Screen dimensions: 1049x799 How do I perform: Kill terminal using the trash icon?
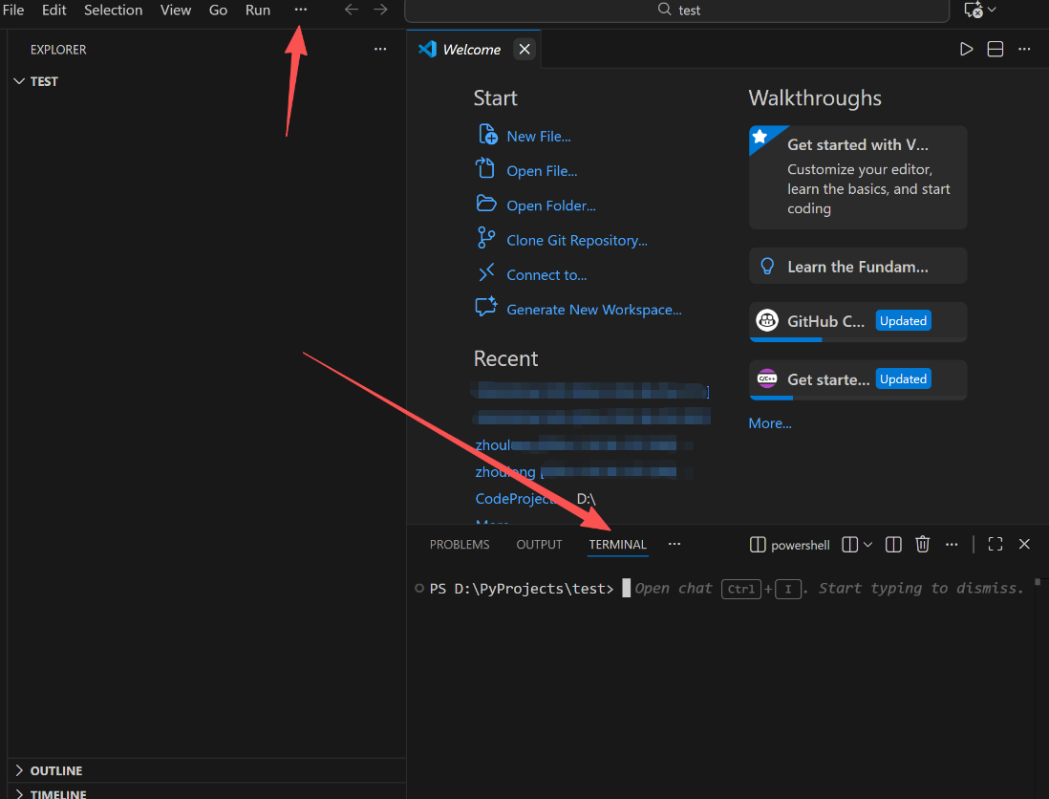922,544
